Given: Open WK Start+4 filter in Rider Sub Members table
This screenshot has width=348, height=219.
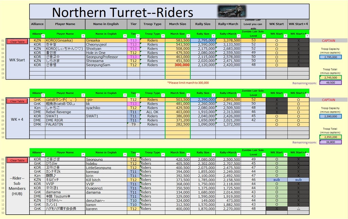Looking at the screenshot, I should coord(307,155).
